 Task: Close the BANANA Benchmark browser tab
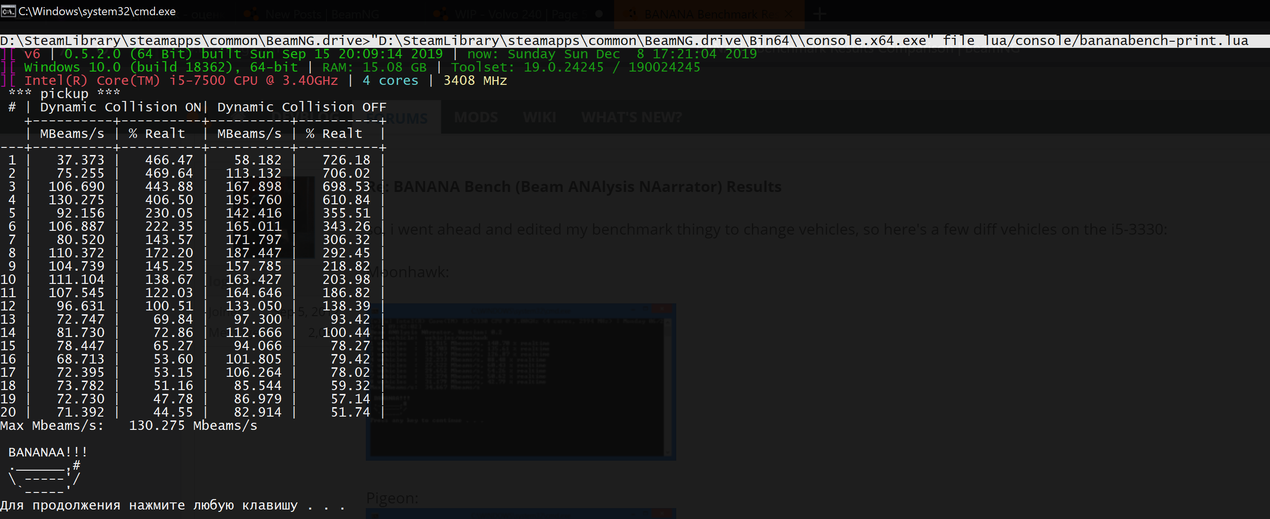point(789,14)
